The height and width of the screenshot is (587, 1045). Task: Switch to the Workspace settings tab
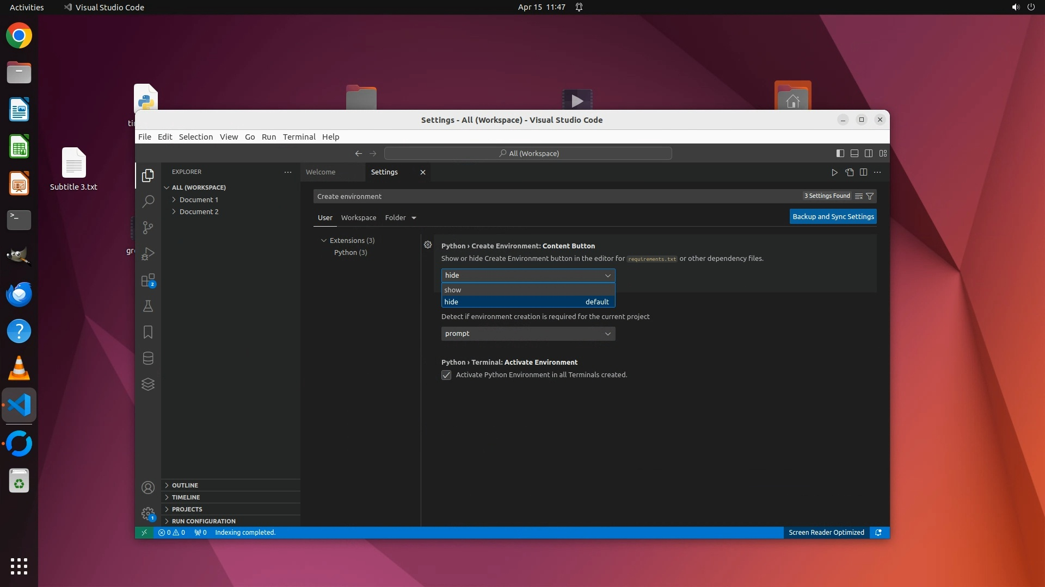[x=358, y=217]
